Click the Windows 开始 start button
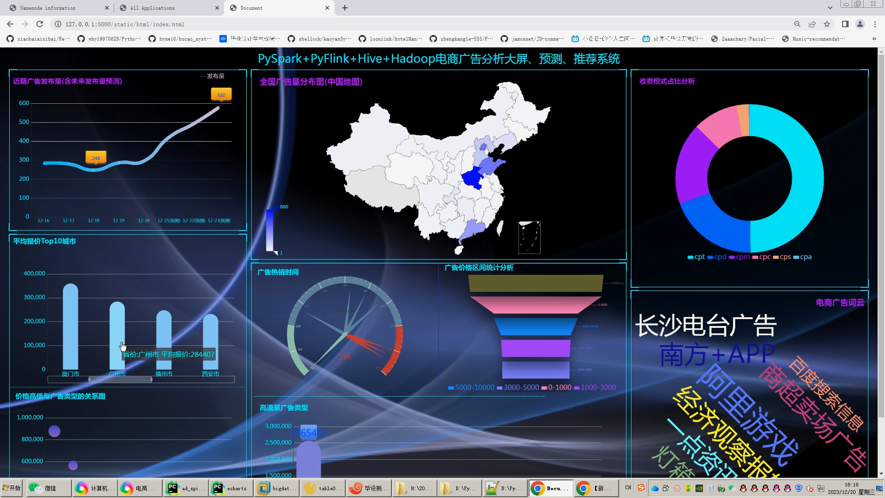The width and height of the screenshot is (885, 498). 11,488
